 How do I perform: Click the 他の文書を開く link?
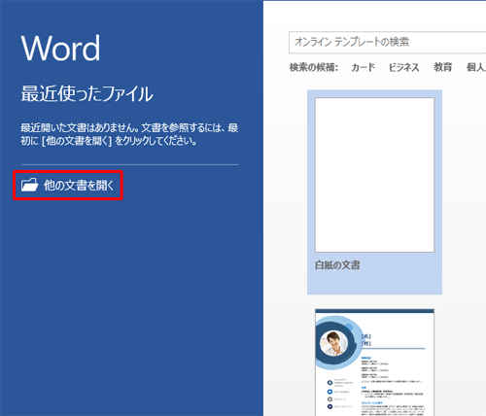79,186
